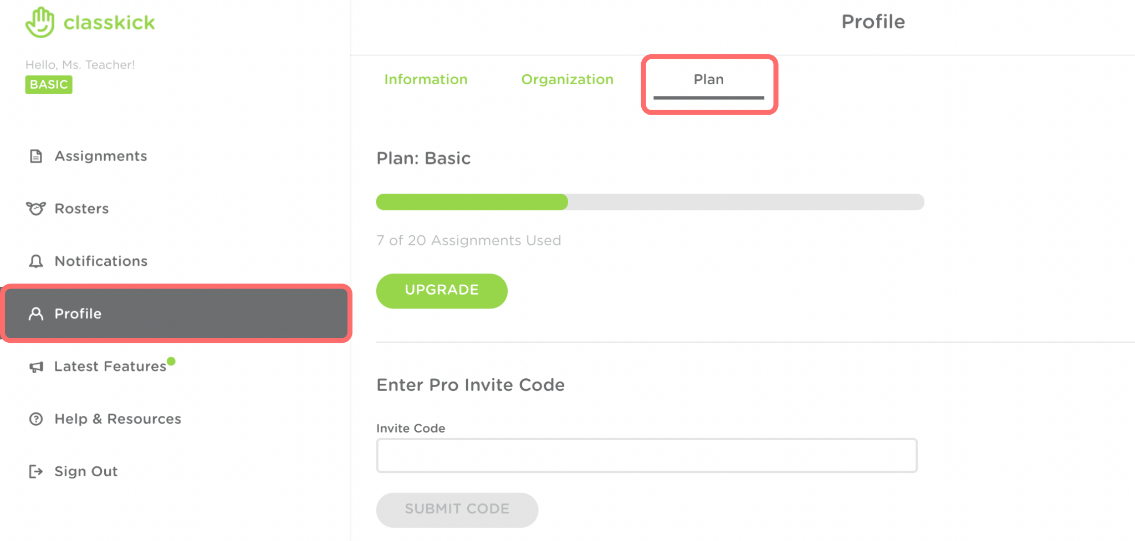Focus the Invite Code text field
This screenshot has height=541, width=1135.
coord(646,456)
